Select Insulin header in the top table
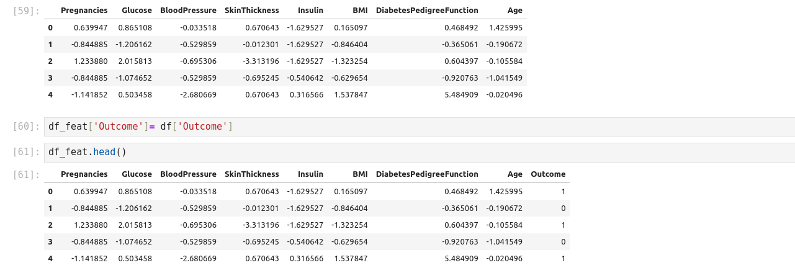 [310, 11]
